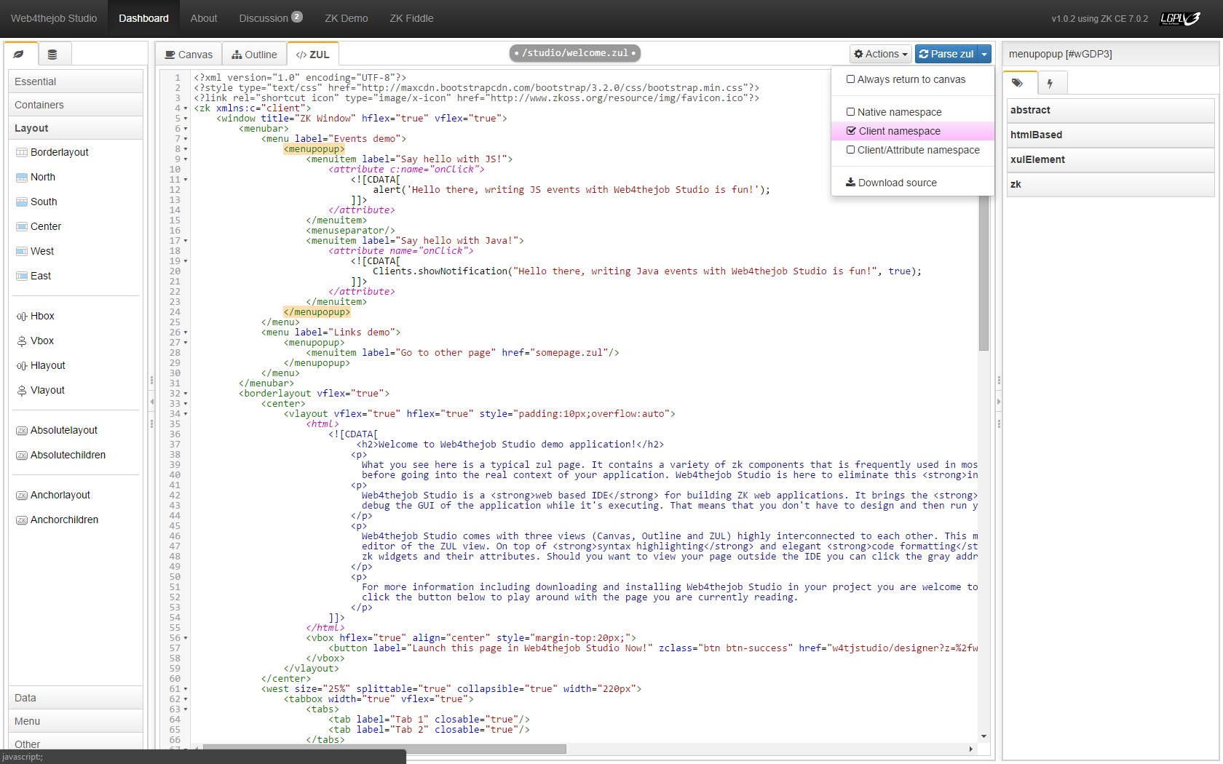Pick the Center layout region icon
The image size is (1223, 764).
tap(22, 227)
